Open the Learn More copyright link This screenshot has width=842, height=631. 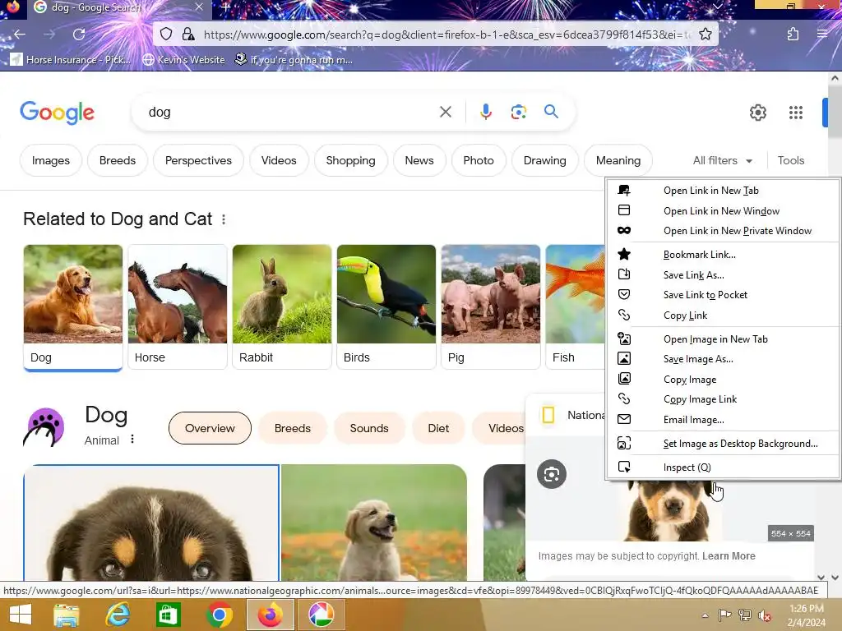click(729, 556)
